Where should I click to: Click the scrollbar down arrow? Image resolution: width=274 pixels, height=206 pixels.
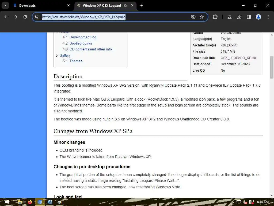tap(272, 196)
